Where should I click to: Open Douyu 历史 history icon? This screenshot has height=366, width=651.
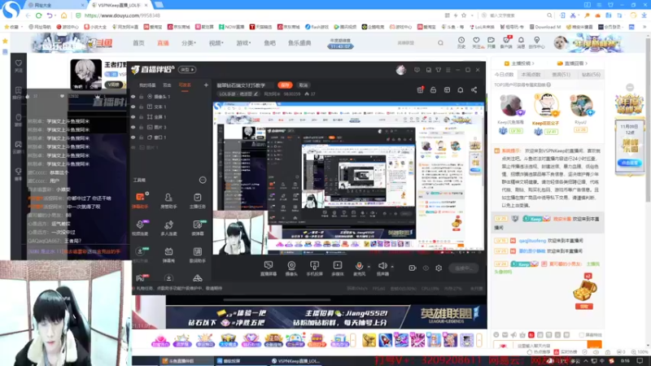point(461,42)
